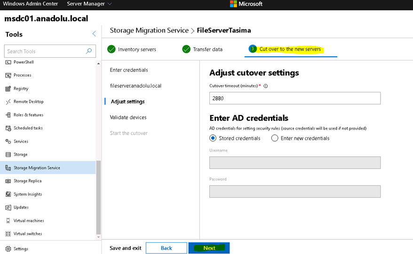
Task: Click msdc01.anadolu.local server name
Action: (46, 18)
